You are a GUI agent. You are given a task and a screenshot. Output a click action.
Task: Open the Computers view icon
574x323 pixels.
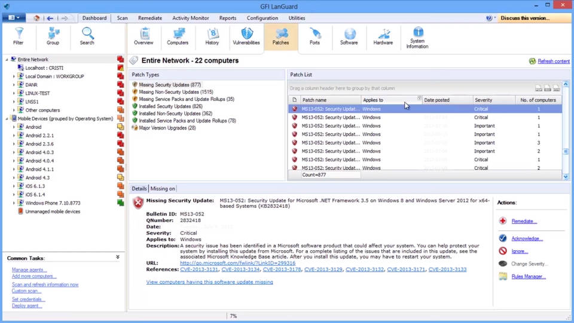pyautogui.click(x=178, y=36)
